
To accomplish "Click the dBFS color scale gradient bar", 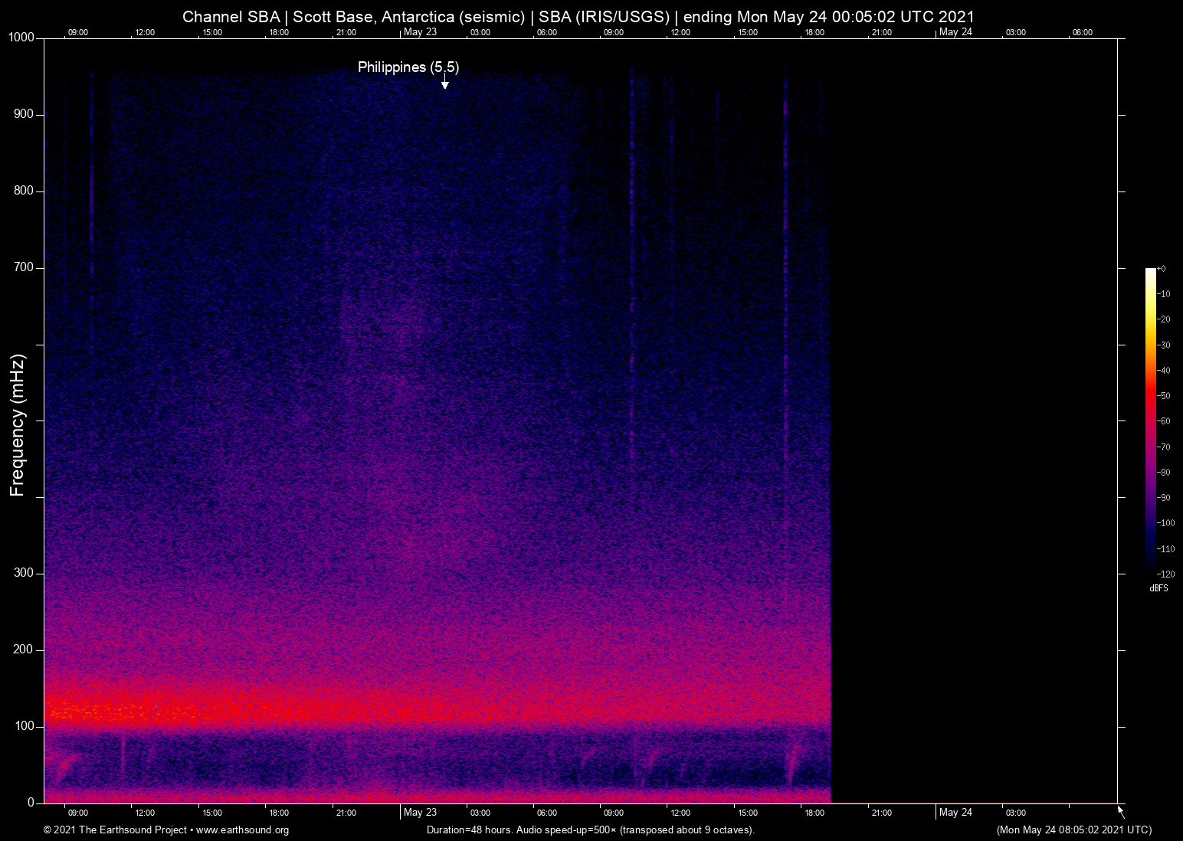I will [x=1150, y=420].
